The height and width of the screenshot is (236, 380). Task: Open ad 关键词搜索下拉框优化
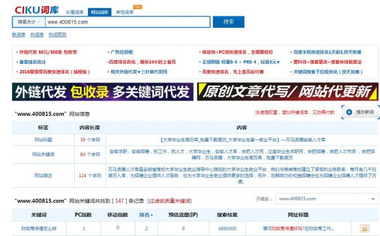click(328, 72)
